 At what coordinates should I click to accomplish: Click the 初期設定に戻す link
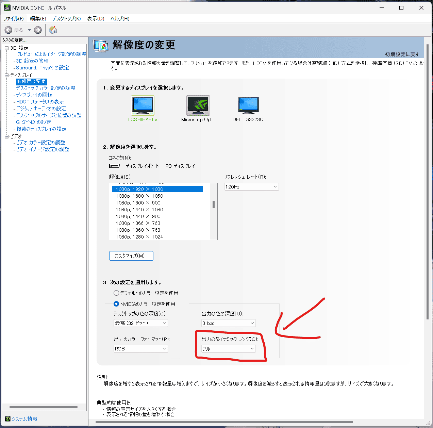(x=402, y=54)
